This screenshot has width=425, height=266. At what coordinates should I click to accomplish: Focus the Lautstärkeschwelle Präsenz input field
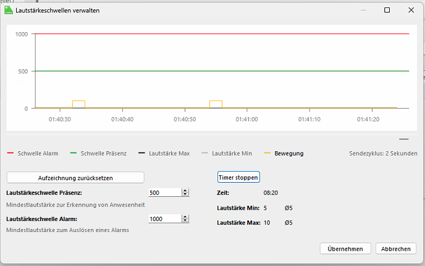click(x=164, y=193)
